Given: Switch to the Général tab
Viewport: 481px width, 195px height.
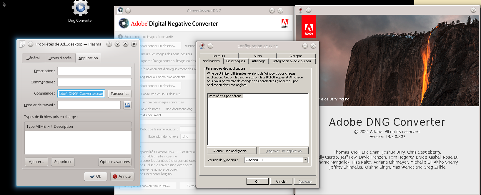Looking at the screenshot, I should coord(33,58).
